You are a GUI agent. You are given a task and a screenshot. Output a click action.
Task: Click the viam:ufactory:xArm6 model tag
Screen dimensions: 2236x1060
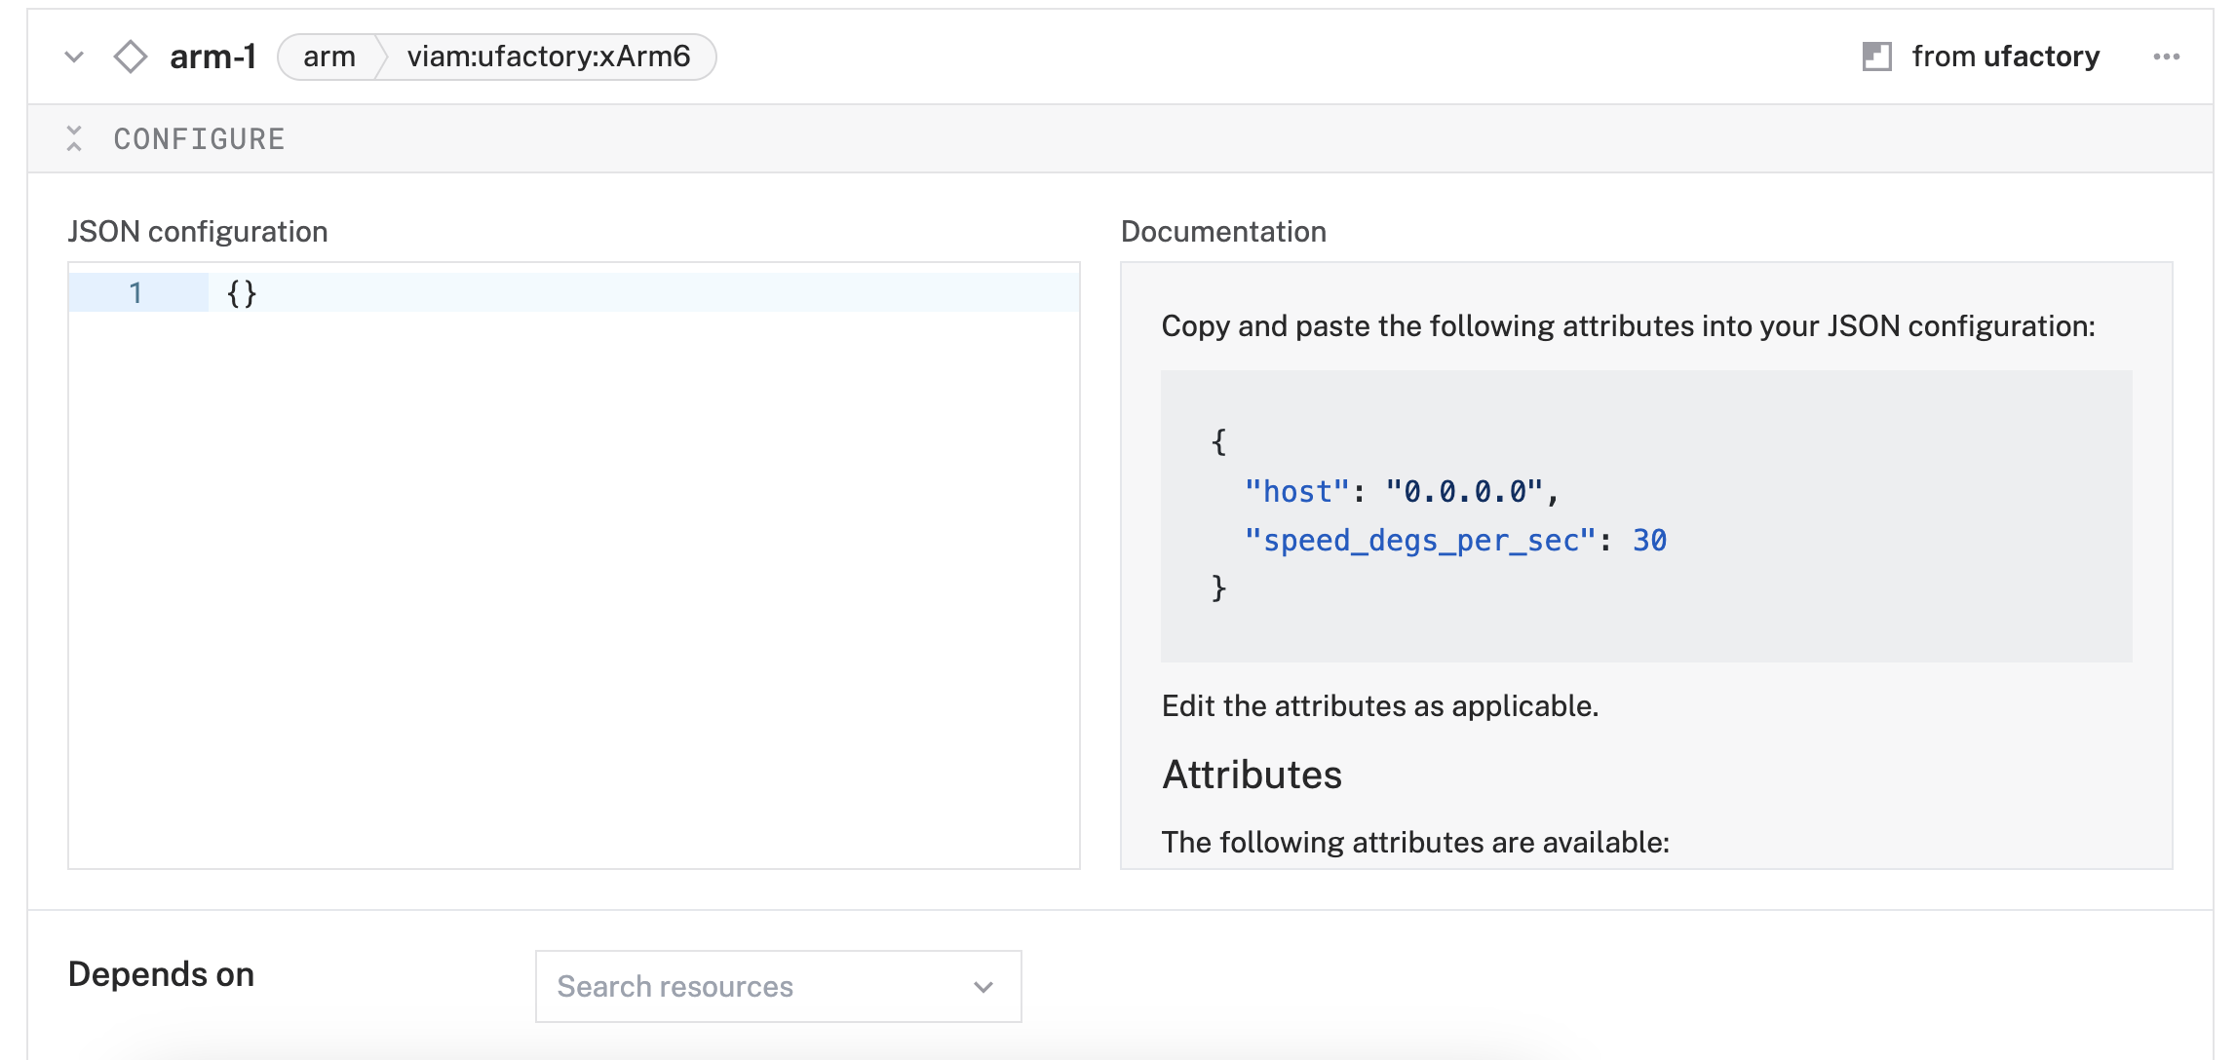(549, 57)
